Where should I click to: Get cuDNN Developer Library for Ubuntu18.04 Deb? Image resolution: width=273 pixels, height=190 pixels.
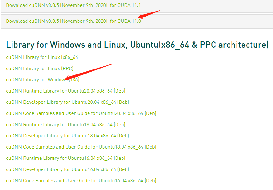click(x=67, y=136)
